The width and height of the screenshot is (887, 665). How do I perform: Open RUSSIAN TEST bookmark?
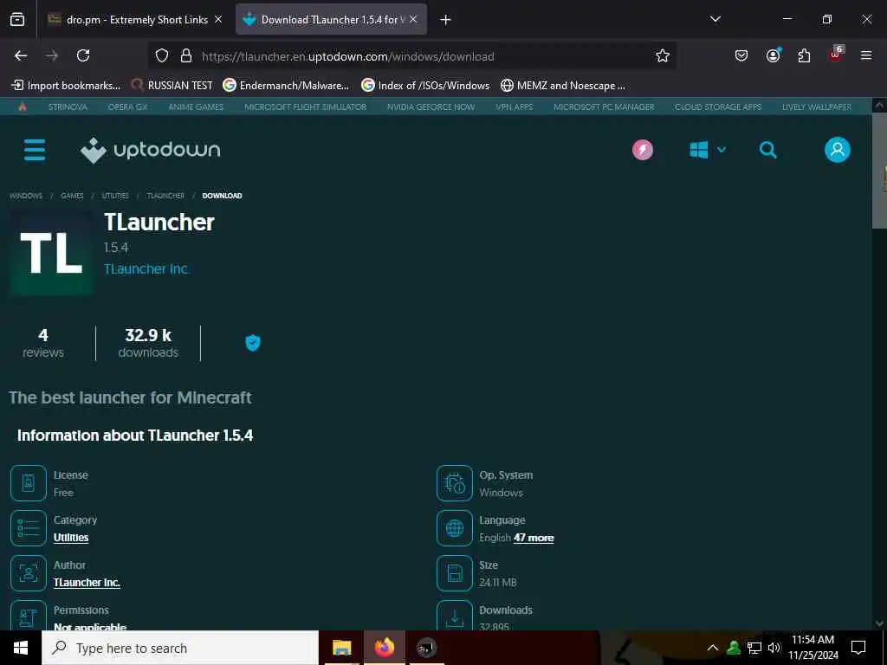click(x=172, y=86)
